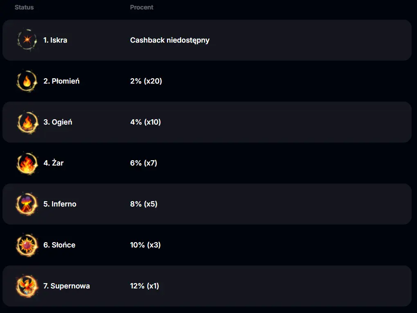The height and width of the screenshot is (313, 417).
Task: Click the 10% (x3) cashback value
Action: tap(145, 245)
